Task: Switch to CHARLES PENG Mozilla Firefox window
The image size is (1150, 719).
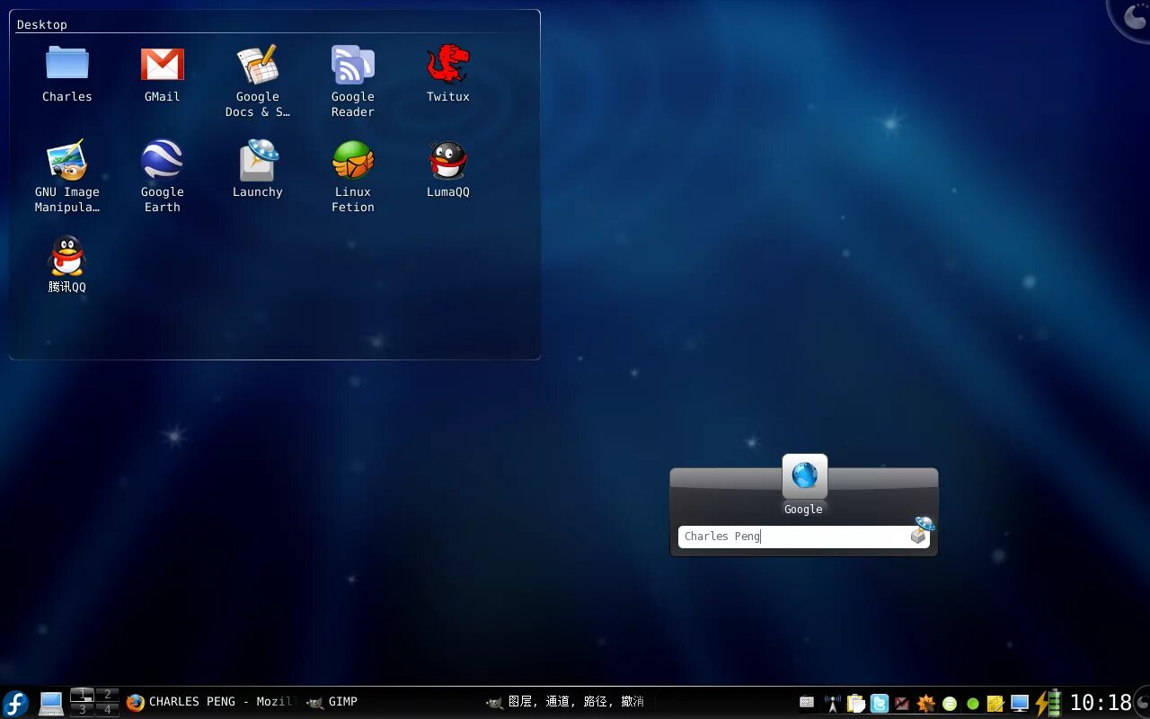Action: [211, 702]
